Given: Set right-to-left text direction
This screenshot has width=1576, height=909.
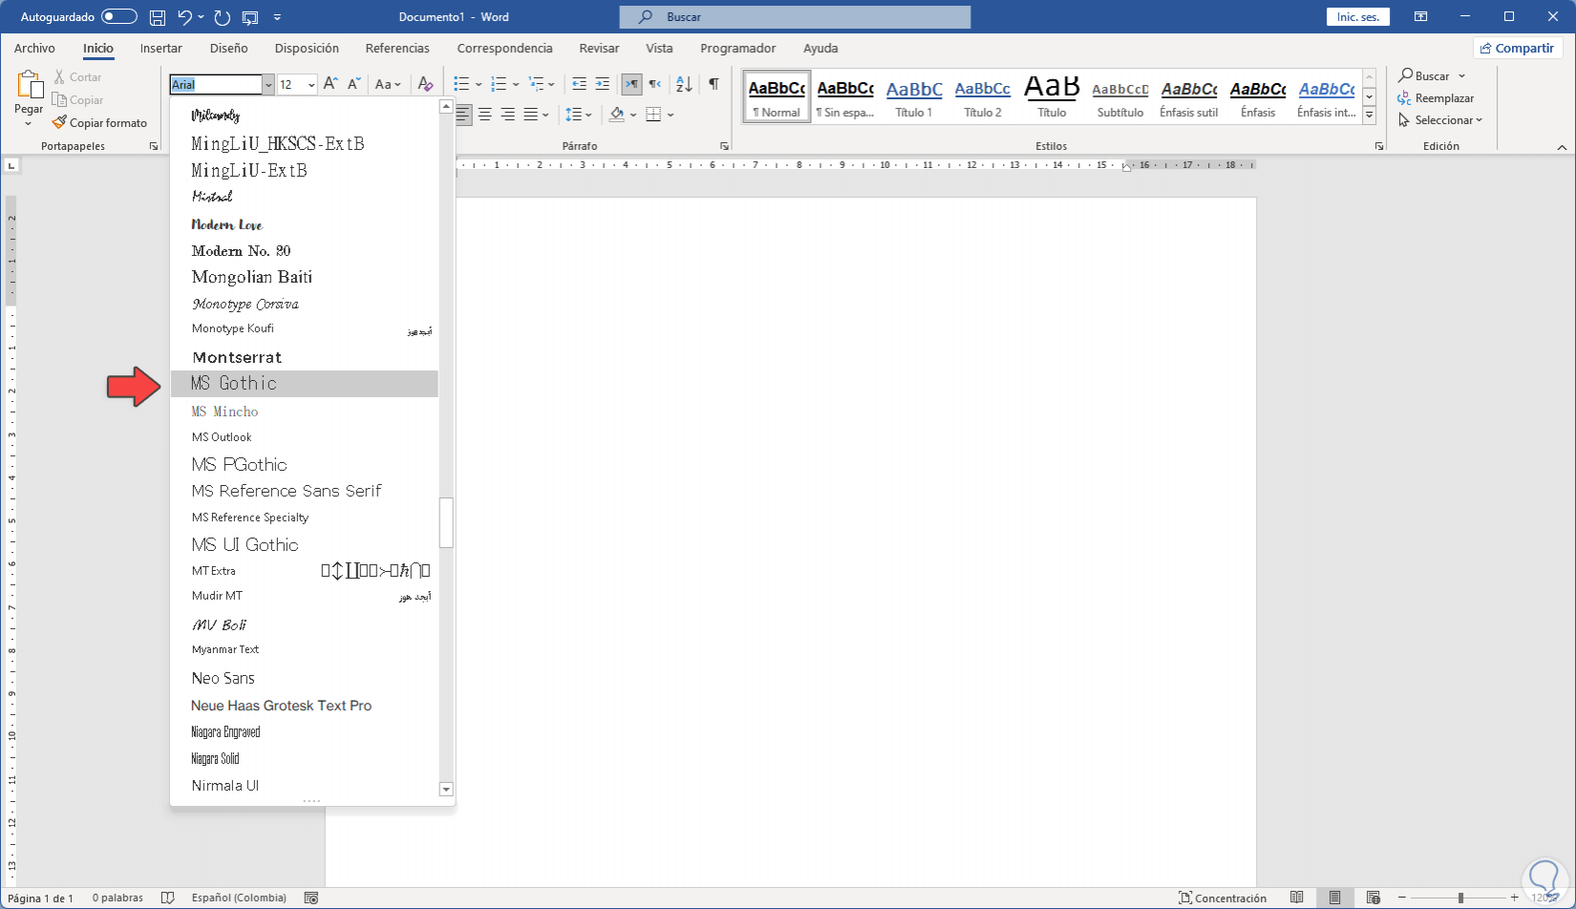Looking at the screenshot, I should click(x=654, y=84).
